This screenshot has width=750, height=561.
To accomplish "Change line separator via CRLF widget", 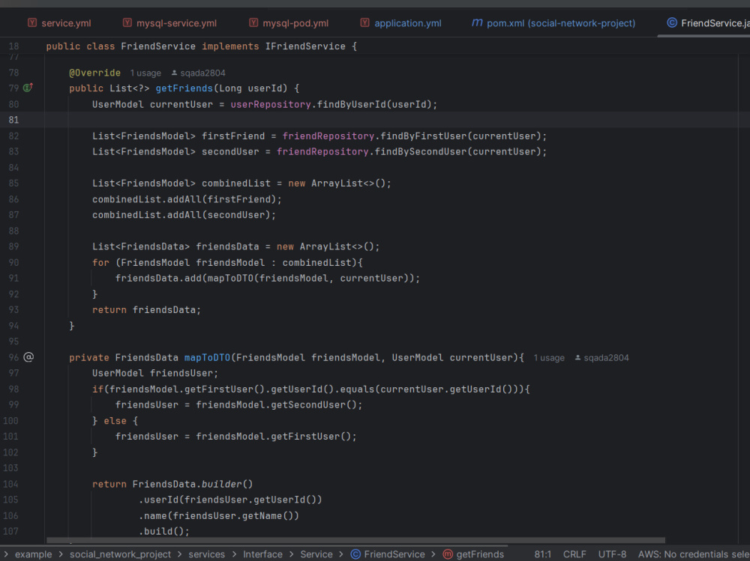I will point(574,554).
